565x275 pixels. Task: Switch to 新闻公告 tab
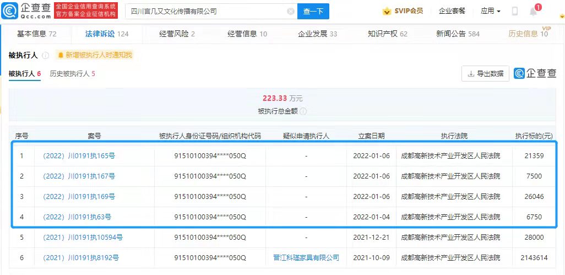pyautogui.click(x=458, y=34)
